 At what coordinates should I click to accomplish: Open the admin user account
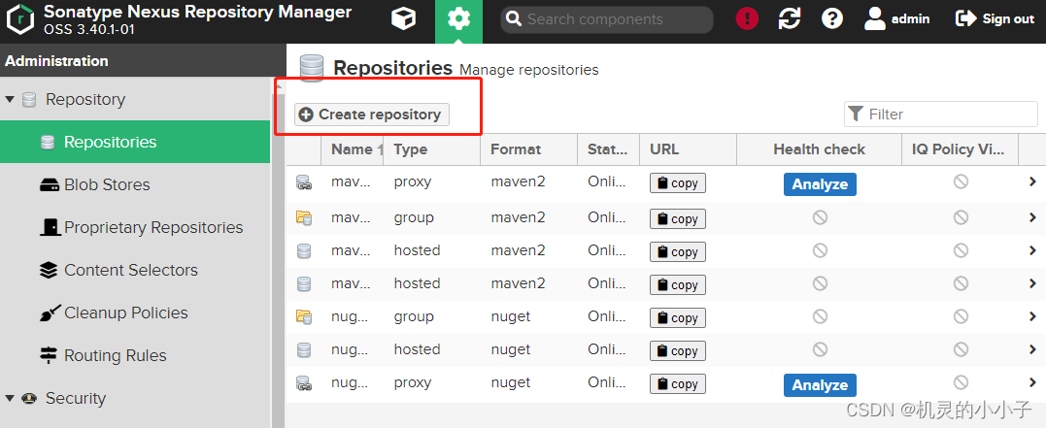coord(897,19)
